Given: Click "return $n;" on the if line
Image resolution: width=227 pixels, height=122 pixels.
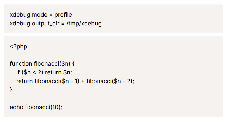Looking at the screenshot, I should tap(59, 72).
